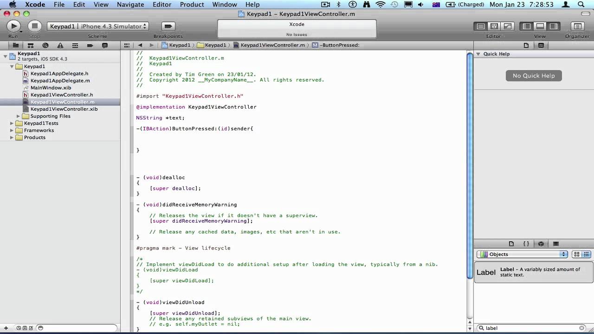
Task: Toggle the Debug area view button
Action: coord(540,26)
